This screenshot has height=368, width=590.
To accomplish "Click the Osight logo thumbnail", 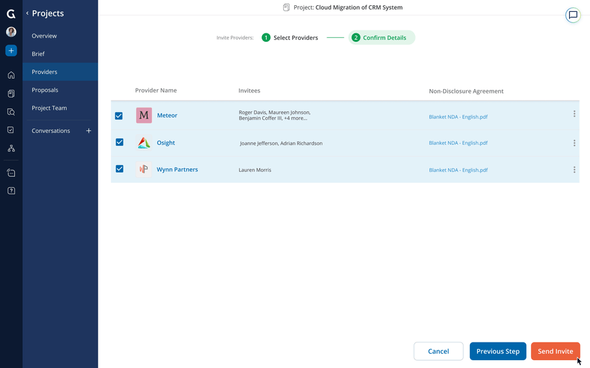I will (x=144, y=143).
